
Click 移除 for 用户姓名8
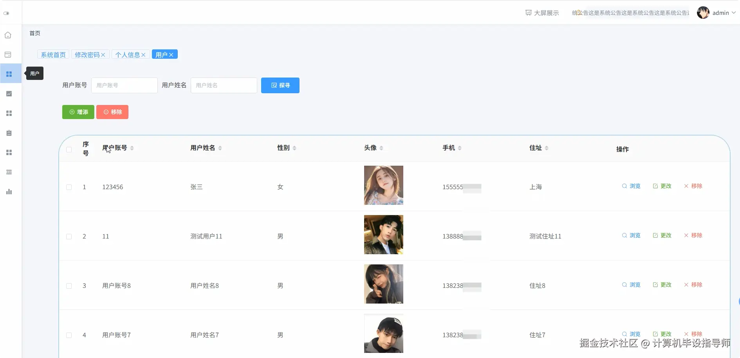coord(693,285)
